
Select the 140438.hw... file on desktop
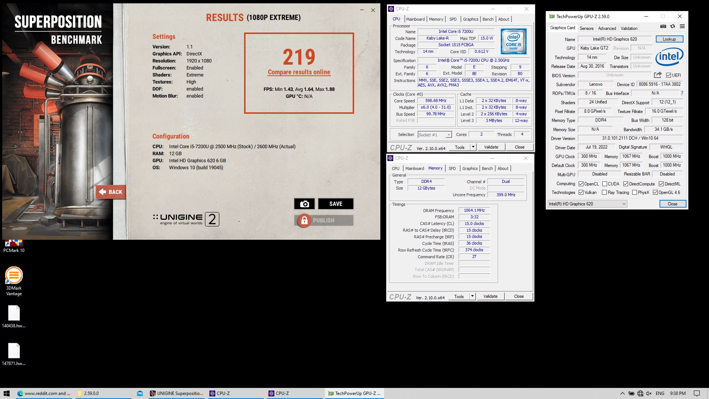pyautogui.click(x=14, y=317)
